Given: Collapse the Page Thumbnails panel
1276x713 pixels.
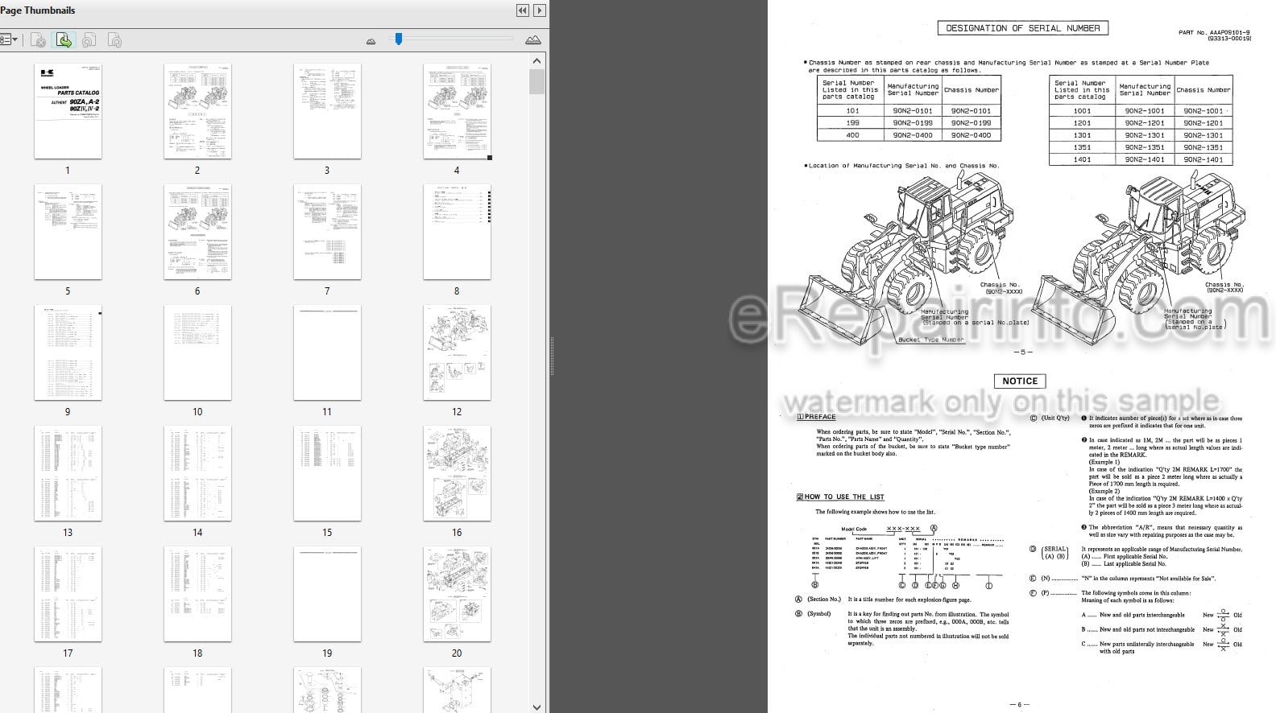Looking at the screenshot, I should tap(523, 10).
